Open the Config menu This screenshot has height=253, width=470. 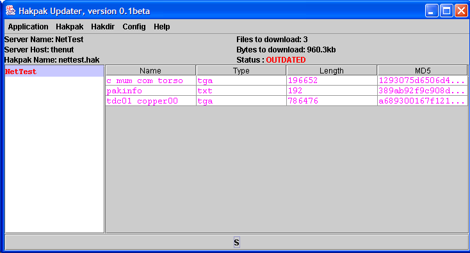[x=134, y=27]
